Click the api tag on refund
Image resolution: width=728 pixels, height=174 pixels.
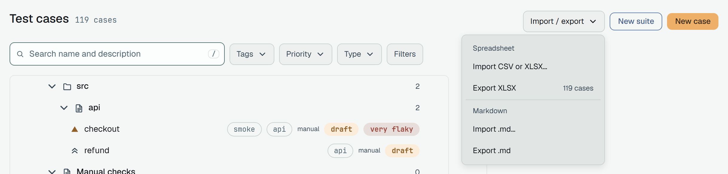340,151
